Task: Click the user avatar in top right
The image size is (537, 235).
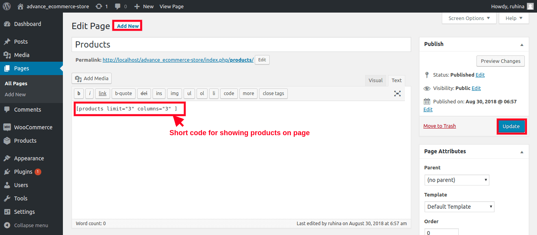Action: 530,6
